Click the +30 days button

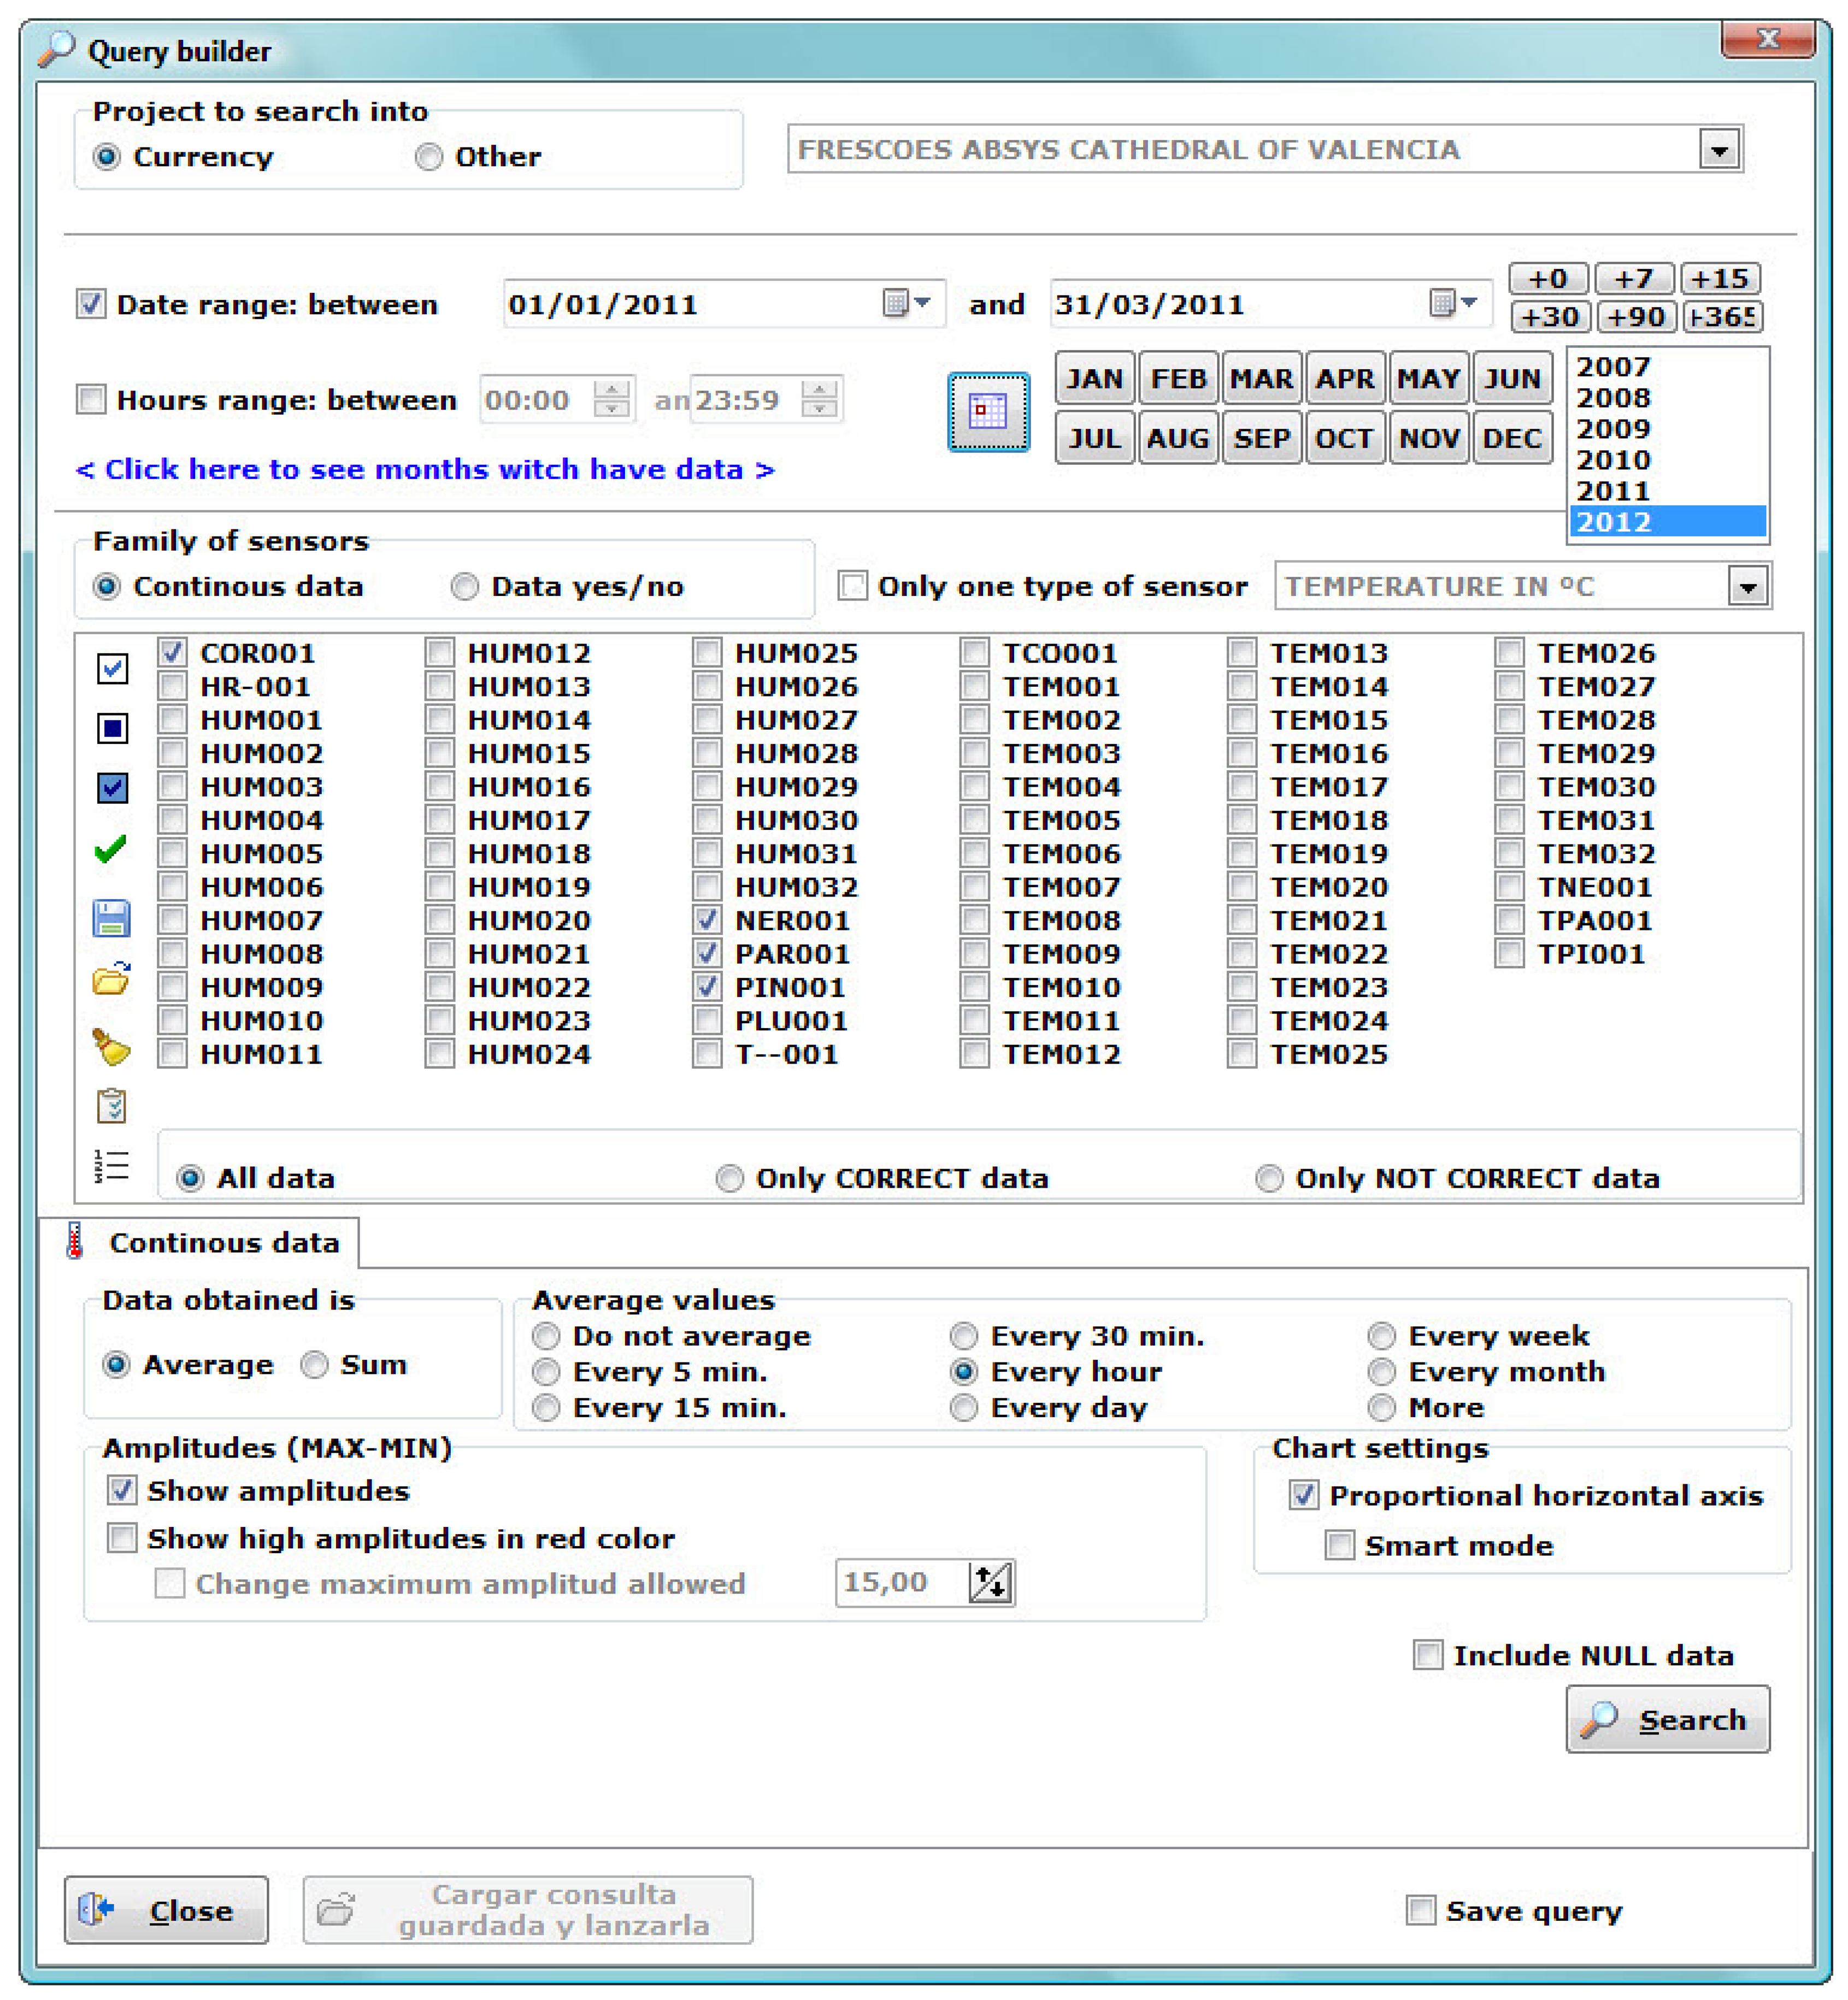(1550, 317)
